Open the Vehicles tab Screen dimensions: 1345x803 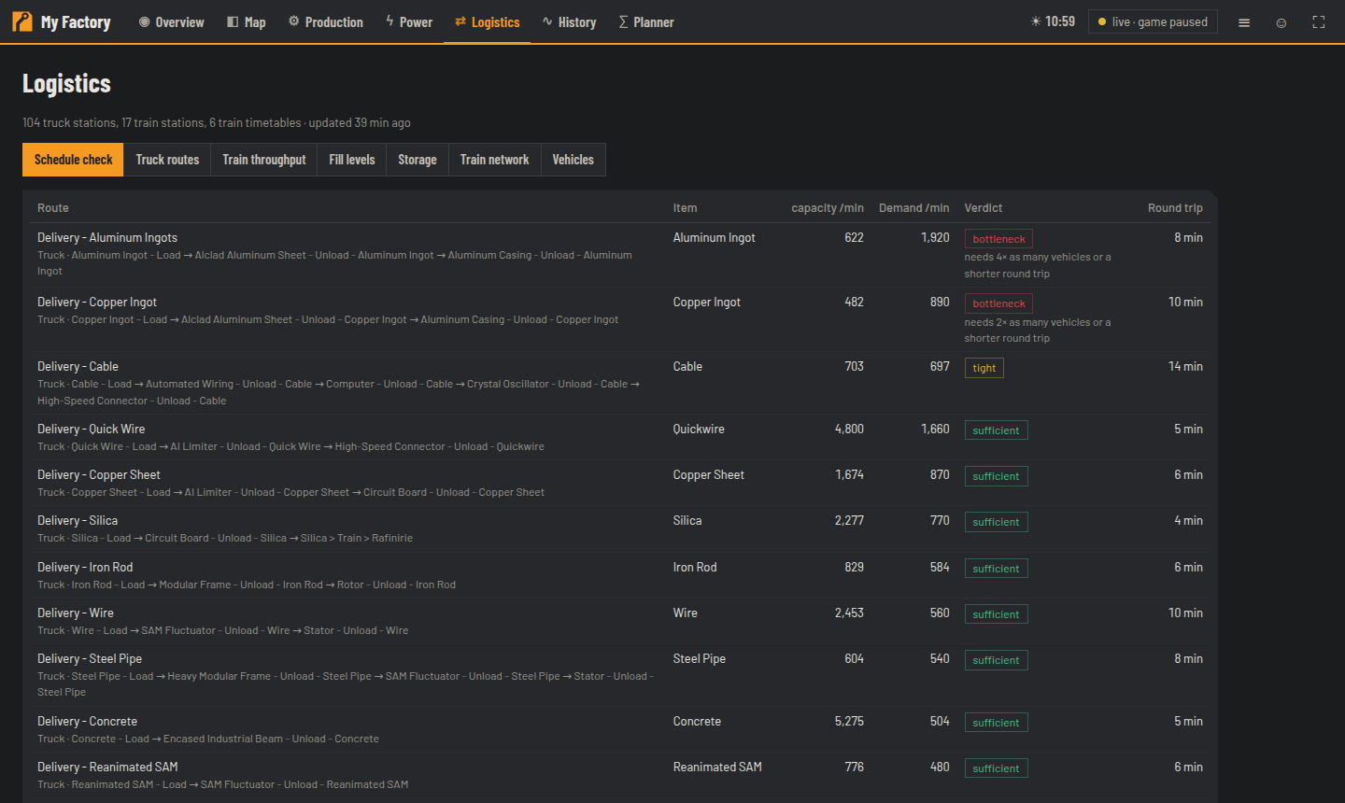click(573, 160)
